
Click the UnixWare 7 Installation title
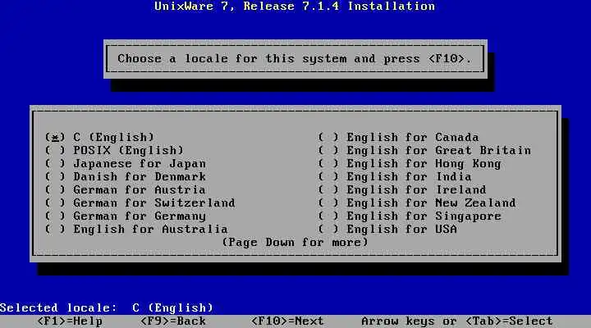(x=295, y=6)
